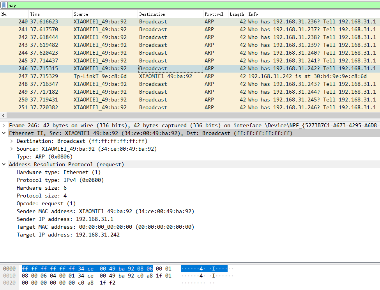Select packet 240 in the packet list
380x290 pixels.
click(x=156, y=21)
